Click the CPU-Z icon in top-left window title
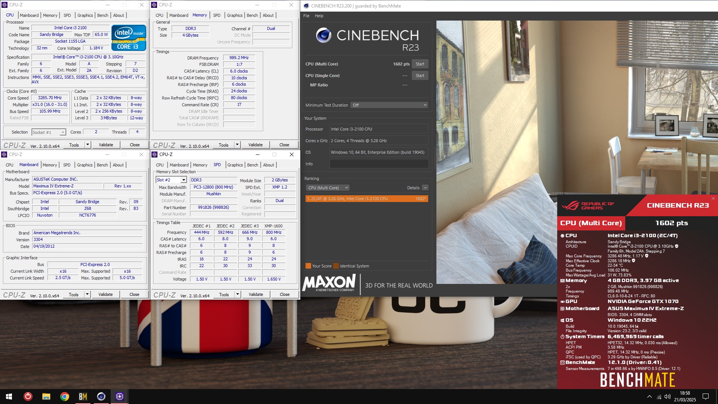718x404 pixels. pos(4,5)
